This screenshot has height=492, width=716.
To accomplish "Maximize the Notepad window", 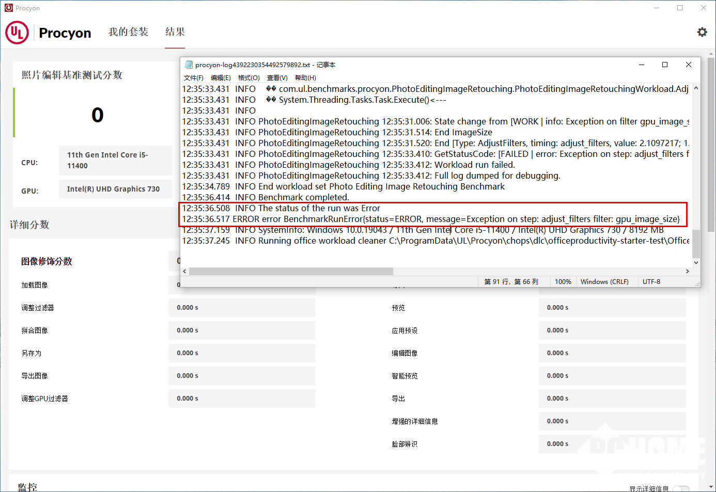I will pos(665,65).
